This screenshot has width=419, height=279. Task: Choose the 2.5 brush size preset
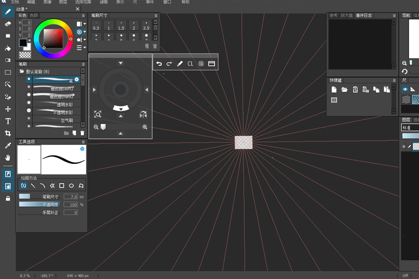pyautogui.click(x=146, y=27)
